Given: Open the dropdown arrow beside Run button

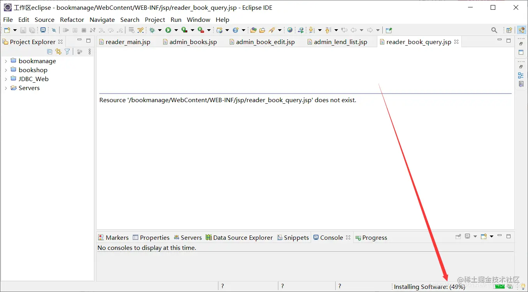Looking at the screenshot, I should 176,30.
